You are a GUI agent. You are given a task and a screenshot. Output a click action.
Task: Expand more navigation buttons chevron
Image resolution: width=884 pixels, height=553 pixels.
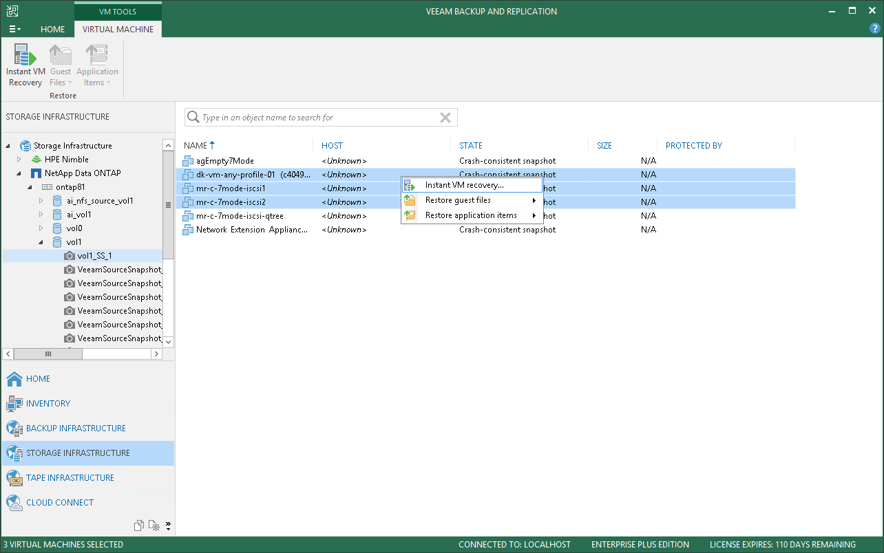coord(168,526)
